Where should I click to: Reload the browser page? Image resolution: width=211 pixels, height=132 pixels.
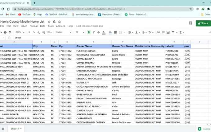pyautogui.click(x=3, y=9)
